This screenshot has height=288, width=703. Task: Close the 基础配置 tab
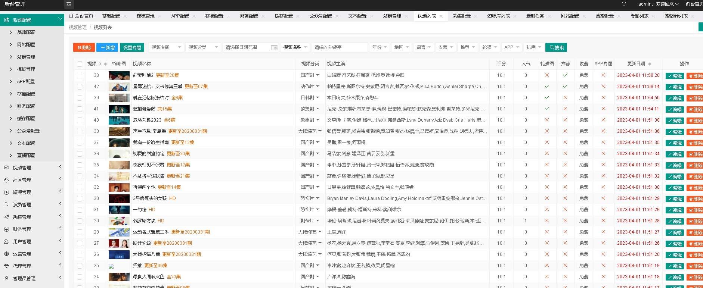[x=125, y=16]
